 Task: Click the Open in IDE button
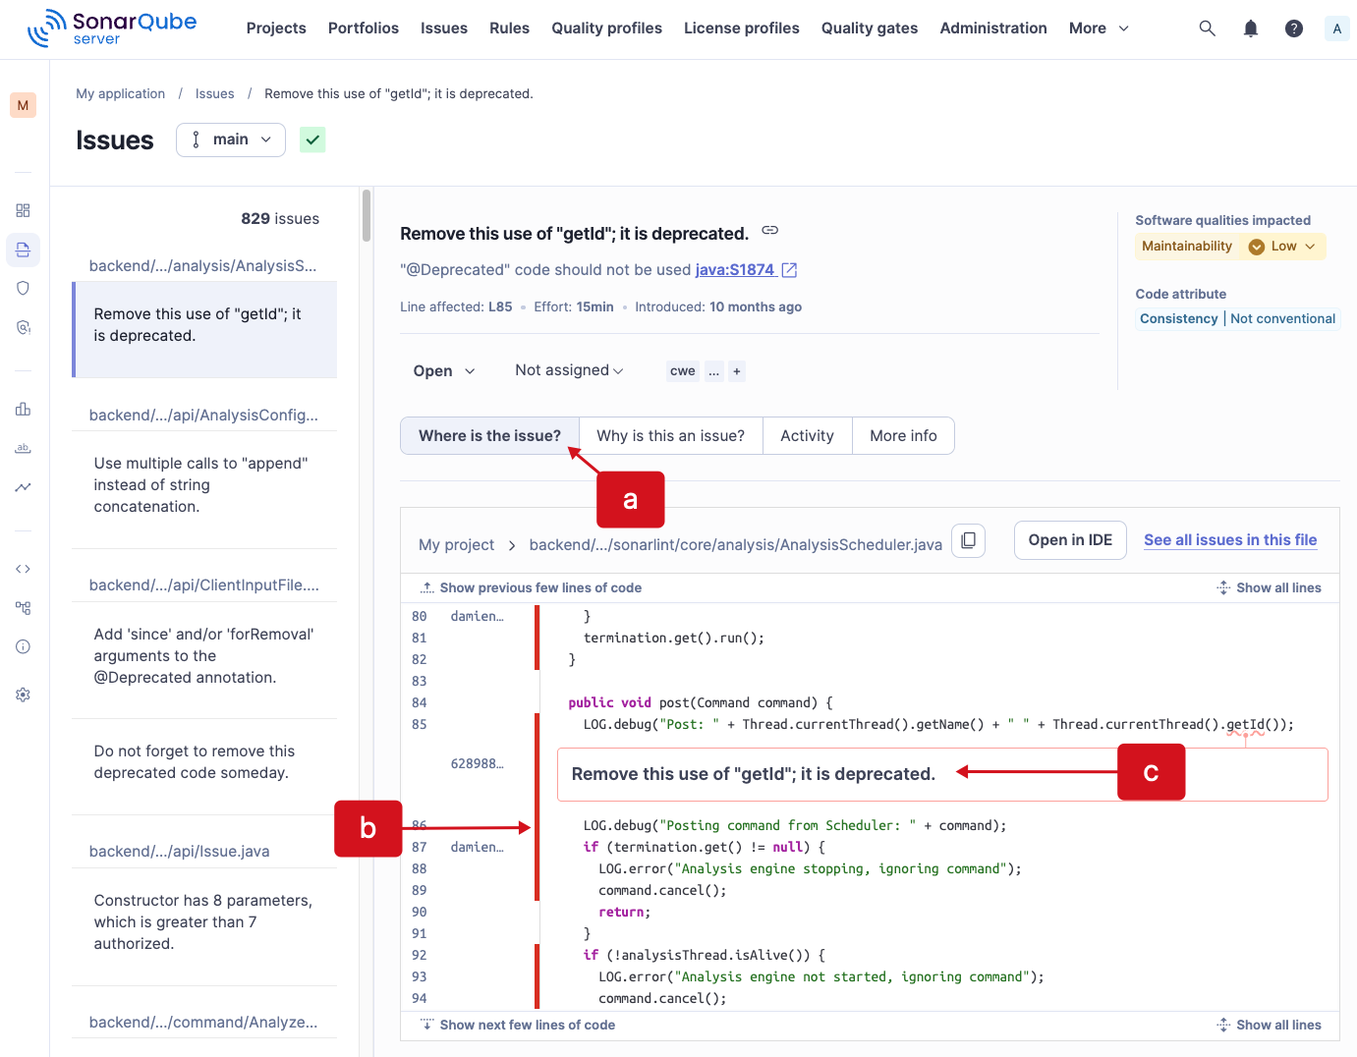[x=1070, y=540]
